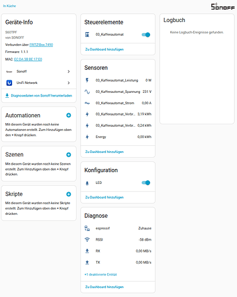Add a new scene with plus icon

[x=68, y=155]
